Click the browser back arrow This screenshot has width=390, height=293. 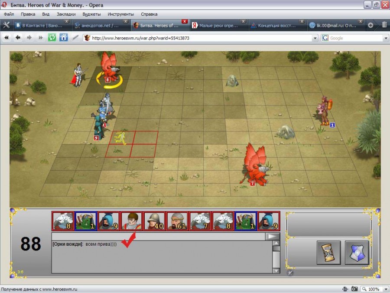pos(18,38)
